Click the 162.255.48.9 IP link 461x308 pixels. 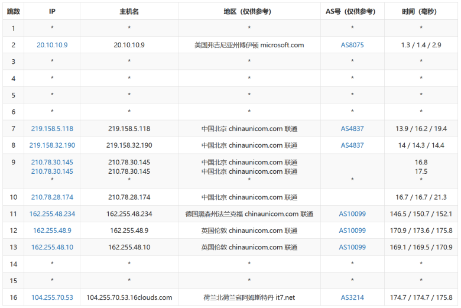point(52,231)
